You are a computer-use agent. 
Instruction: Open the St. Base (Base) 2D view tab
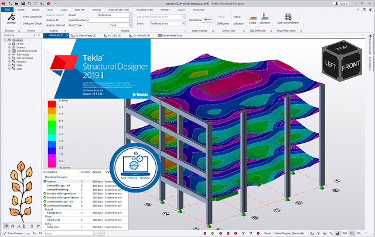click(x=83, y=35)
